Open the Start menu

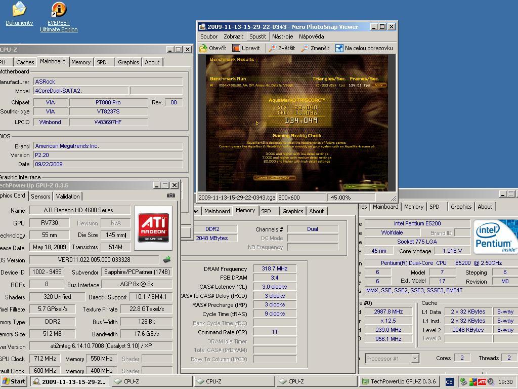14,381
